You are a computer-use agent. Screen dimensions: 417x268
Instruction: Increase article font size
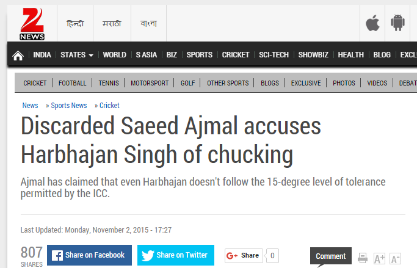pyautogui.click(x=379, y=258)
